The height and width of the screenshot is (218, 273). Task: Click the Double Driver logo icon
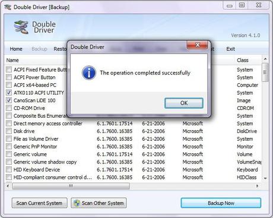[x=21, y=27]
